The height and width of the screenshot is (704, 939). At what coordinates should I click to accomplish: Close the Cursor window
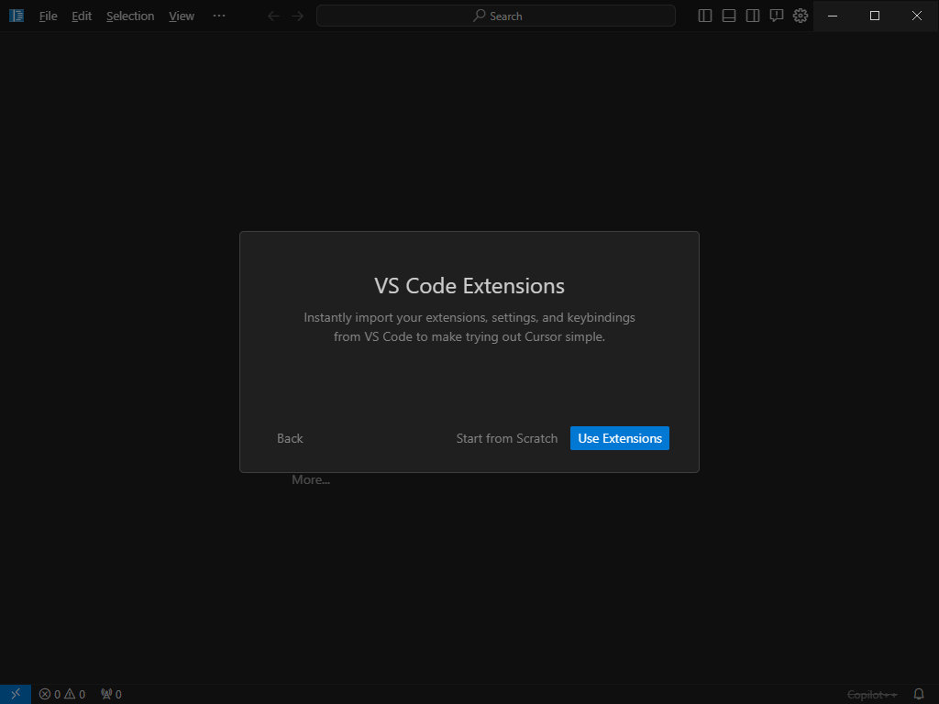917,16
